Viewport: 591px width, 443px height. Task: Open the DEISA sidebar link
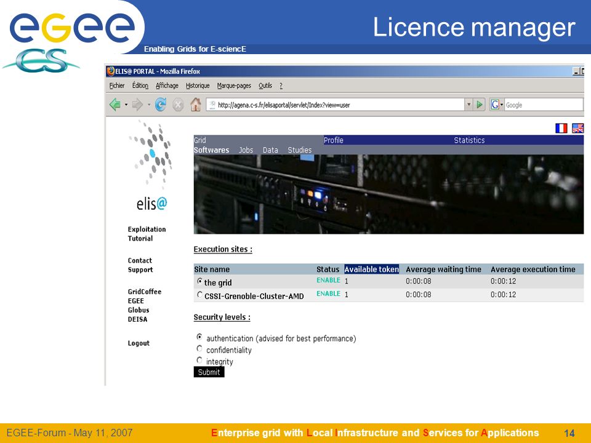pos(137,319)
